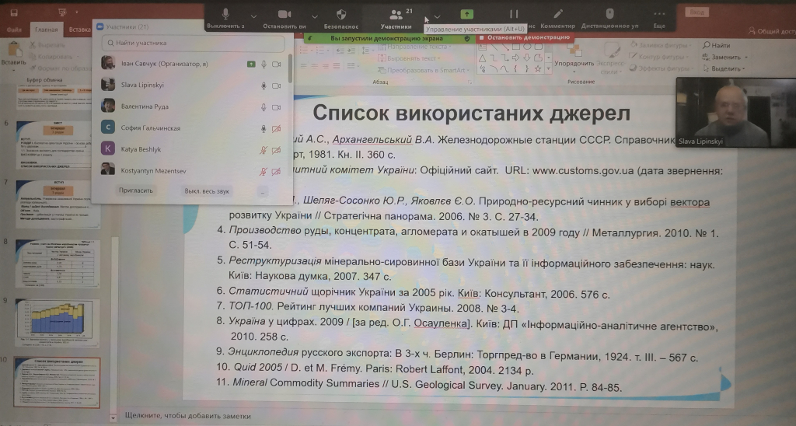Screen dimensions: 796x426
Task: Click Преобразовать в SmartArt
Action: click(423, 70)
